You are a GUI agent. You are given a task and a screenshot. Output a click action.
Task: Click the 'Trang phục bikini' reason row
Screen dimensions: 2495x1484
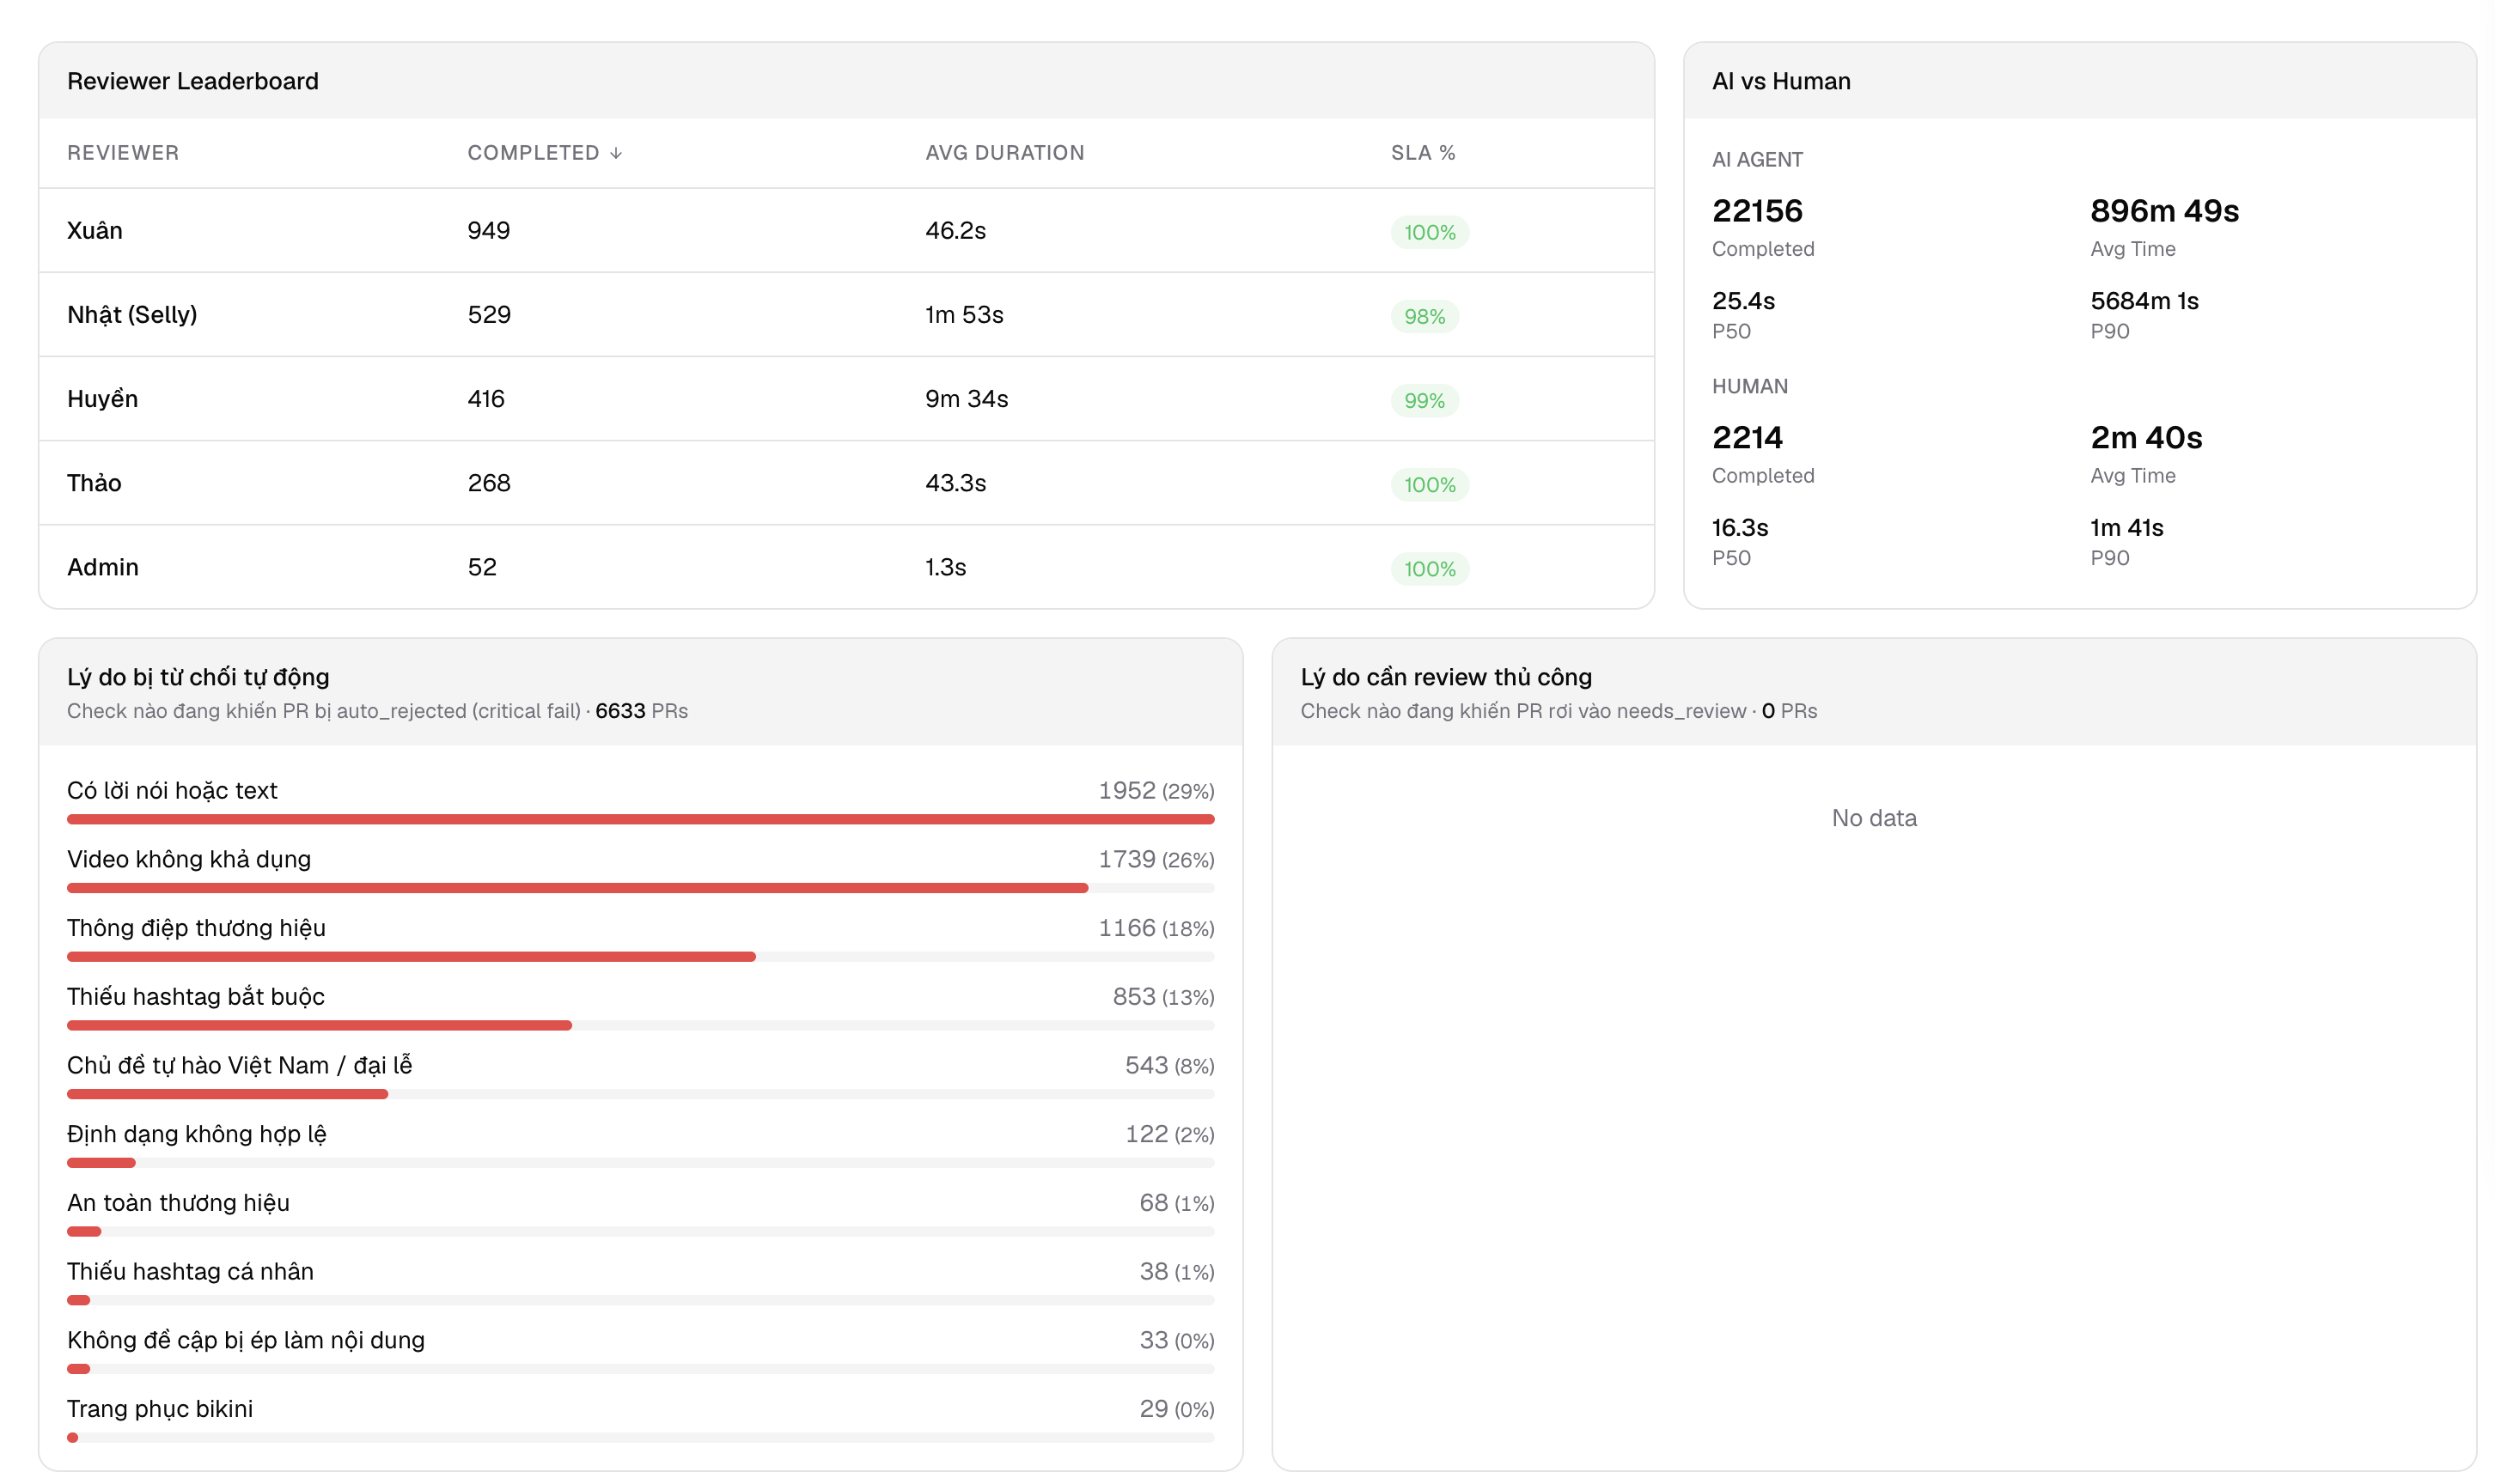pyautogui.click(x=640, y=1421)
